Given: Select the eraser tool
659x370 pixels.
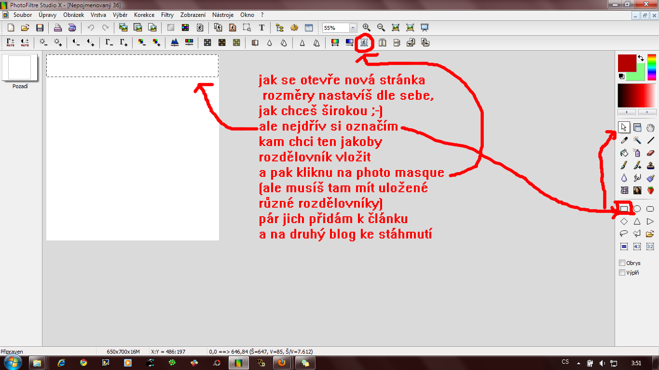Looking at the screenshot, I should coord(650,153).
